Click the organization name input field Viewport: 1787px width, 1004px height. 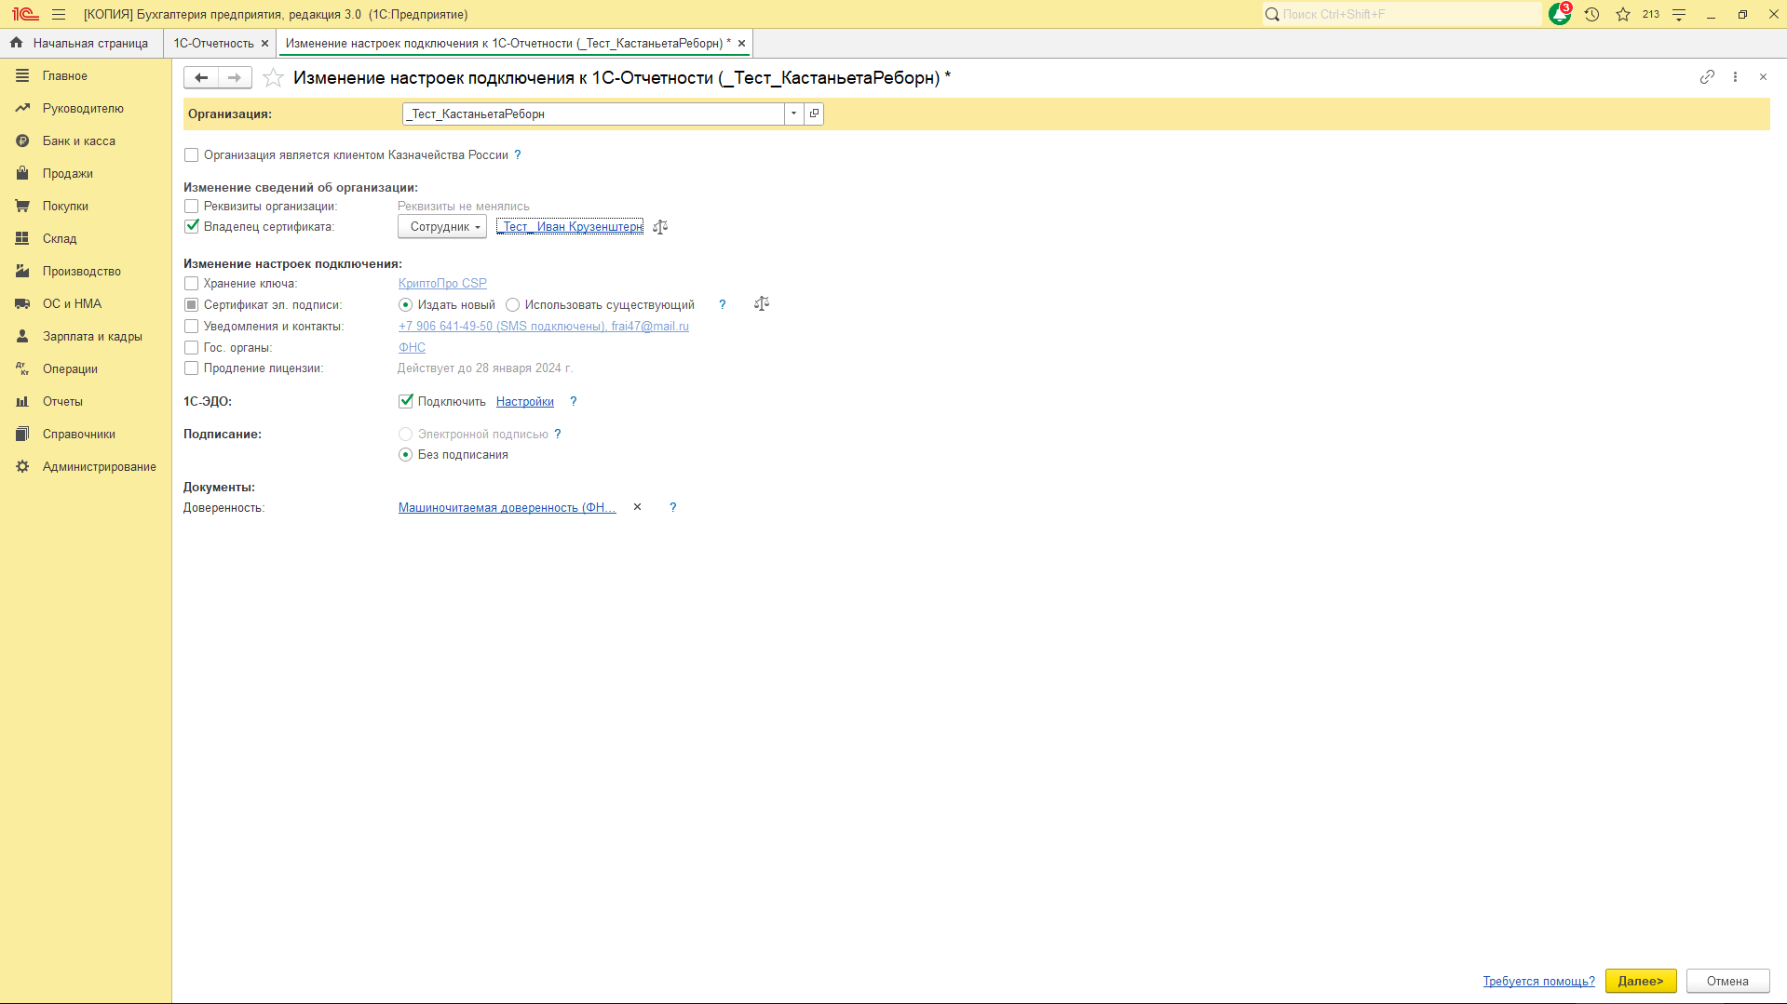coord(593,114)
